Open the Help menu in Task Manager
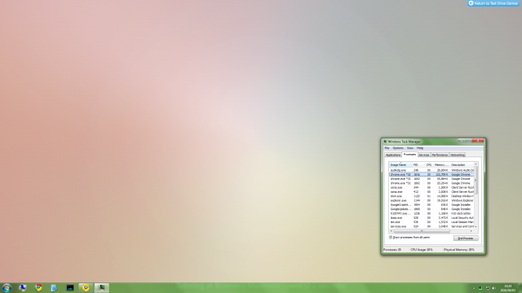Screen dimensions: 522x293 [420, 148]
